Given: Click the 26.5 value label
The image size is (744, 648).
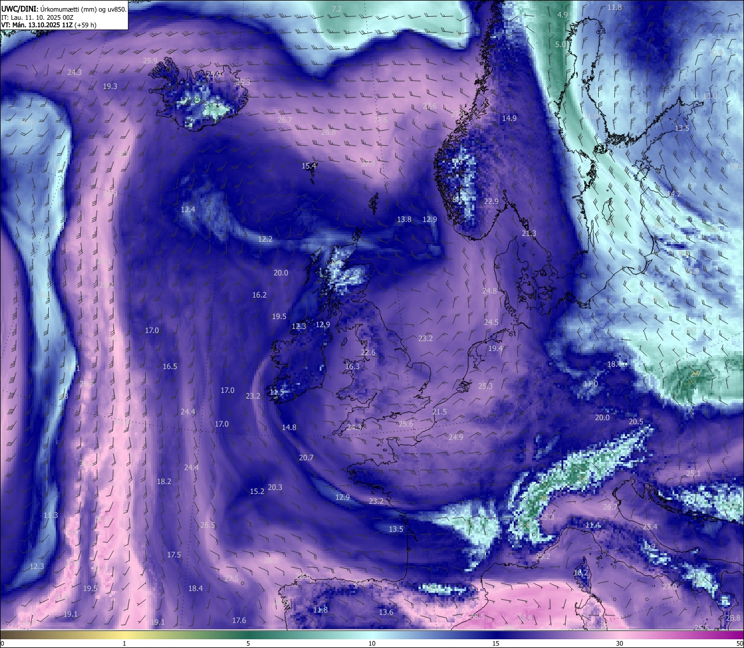Looking at the screenshot, I should [208, 525].
